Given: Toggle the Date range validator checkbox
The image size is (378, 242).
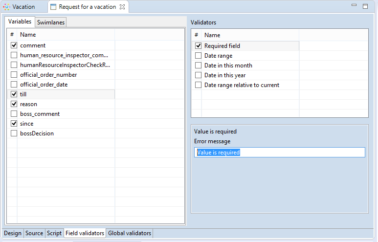Looking at the screenshot, I should [x=198, y=56].
